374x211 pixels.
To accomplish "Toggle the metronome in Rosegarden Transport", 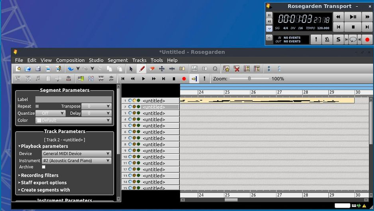I will tap(327, 40).
